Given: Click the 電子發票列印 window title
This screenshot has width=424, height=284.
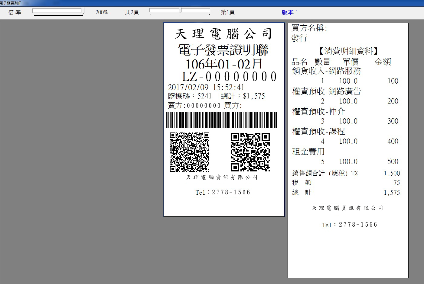Looking at the screenshot, I should click(x=11, y=3).
